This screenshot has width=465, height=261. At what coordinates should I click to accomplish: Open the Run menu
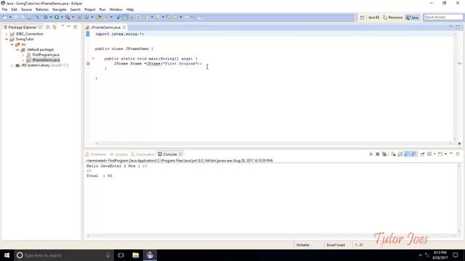(102, 9)
